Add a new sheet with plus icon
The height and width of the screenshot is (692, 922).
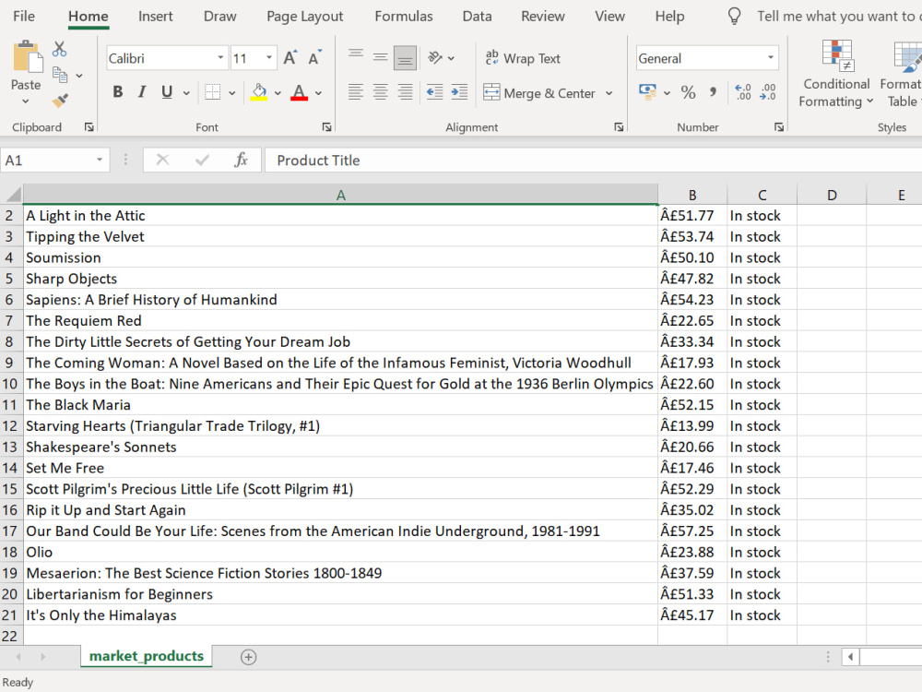point(249,657)
